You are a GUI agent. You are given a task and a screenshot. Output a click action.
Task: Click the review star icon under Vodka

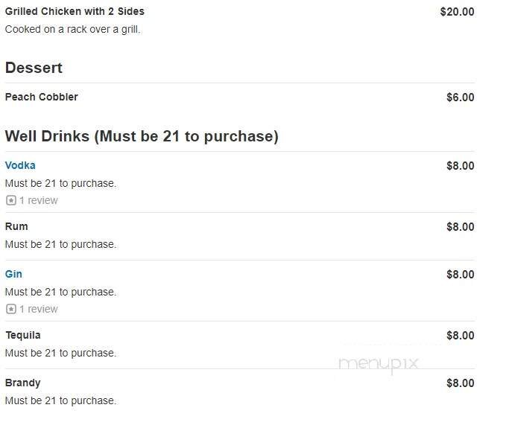pyautogui.click(x=10, y=200)
